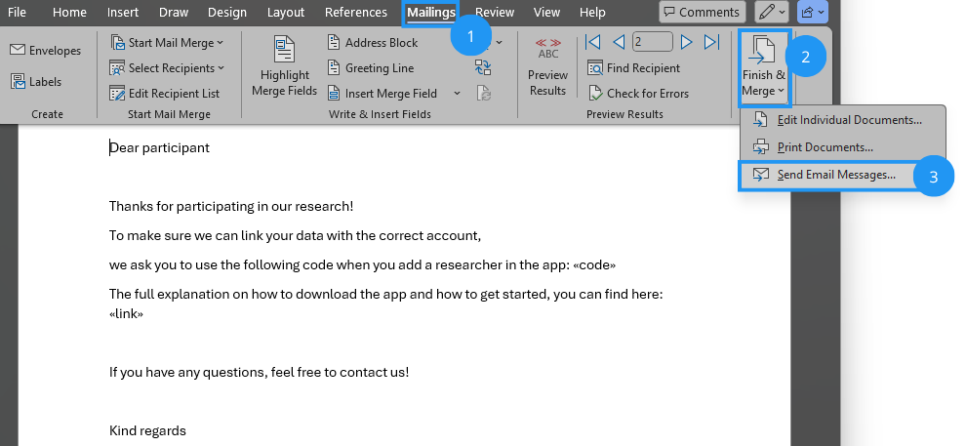Screen dimensions: 966x446
Task: Go to the first record
Action: [x=592, y=42]
